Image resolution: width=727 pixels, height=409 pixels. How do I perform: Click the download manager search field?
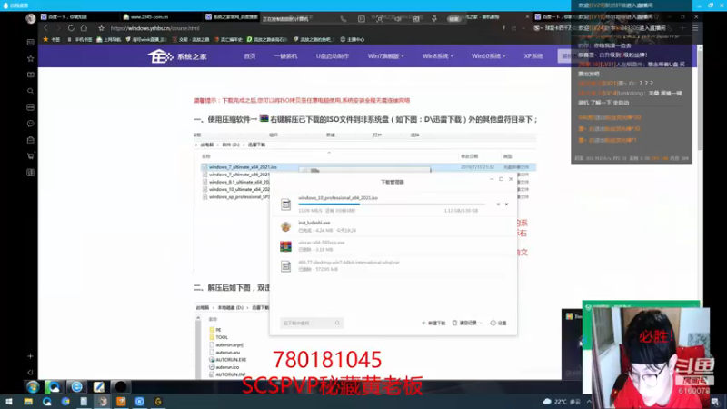click(x=312, y=323)
